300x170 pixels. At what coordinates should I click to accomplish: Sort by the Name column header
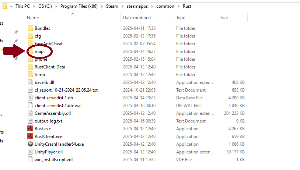[33, 18]
